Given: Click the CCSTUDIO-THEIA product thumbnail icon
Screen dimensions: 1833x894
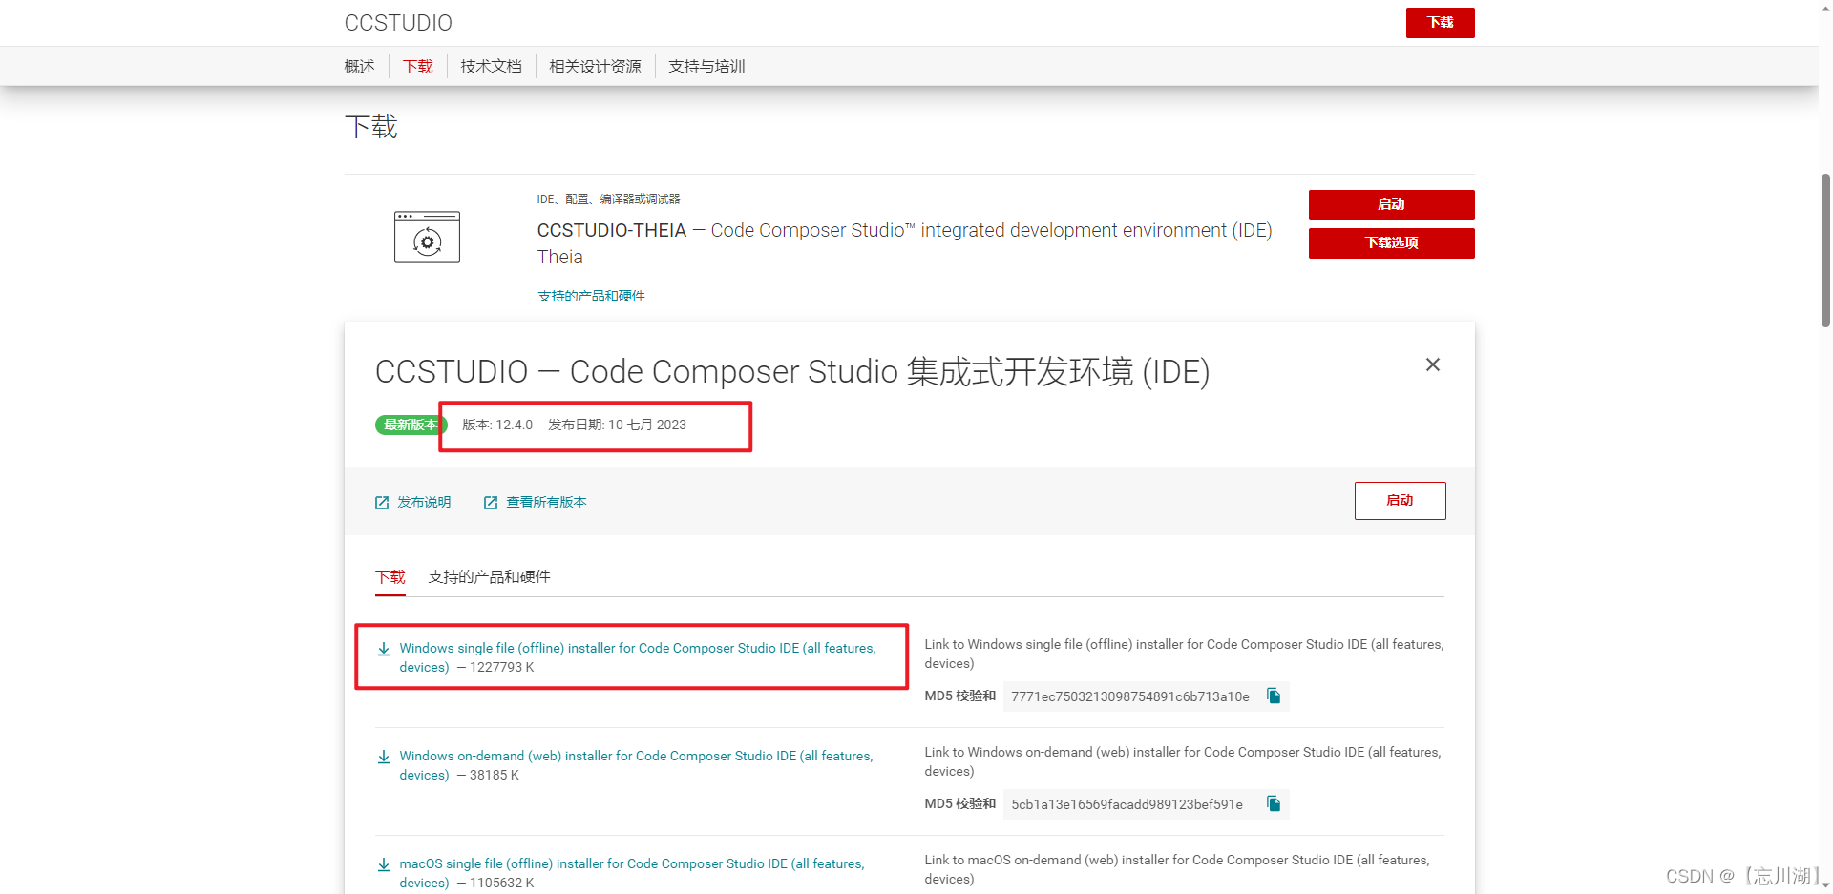Looking at the screenshot, I should 427,237.
